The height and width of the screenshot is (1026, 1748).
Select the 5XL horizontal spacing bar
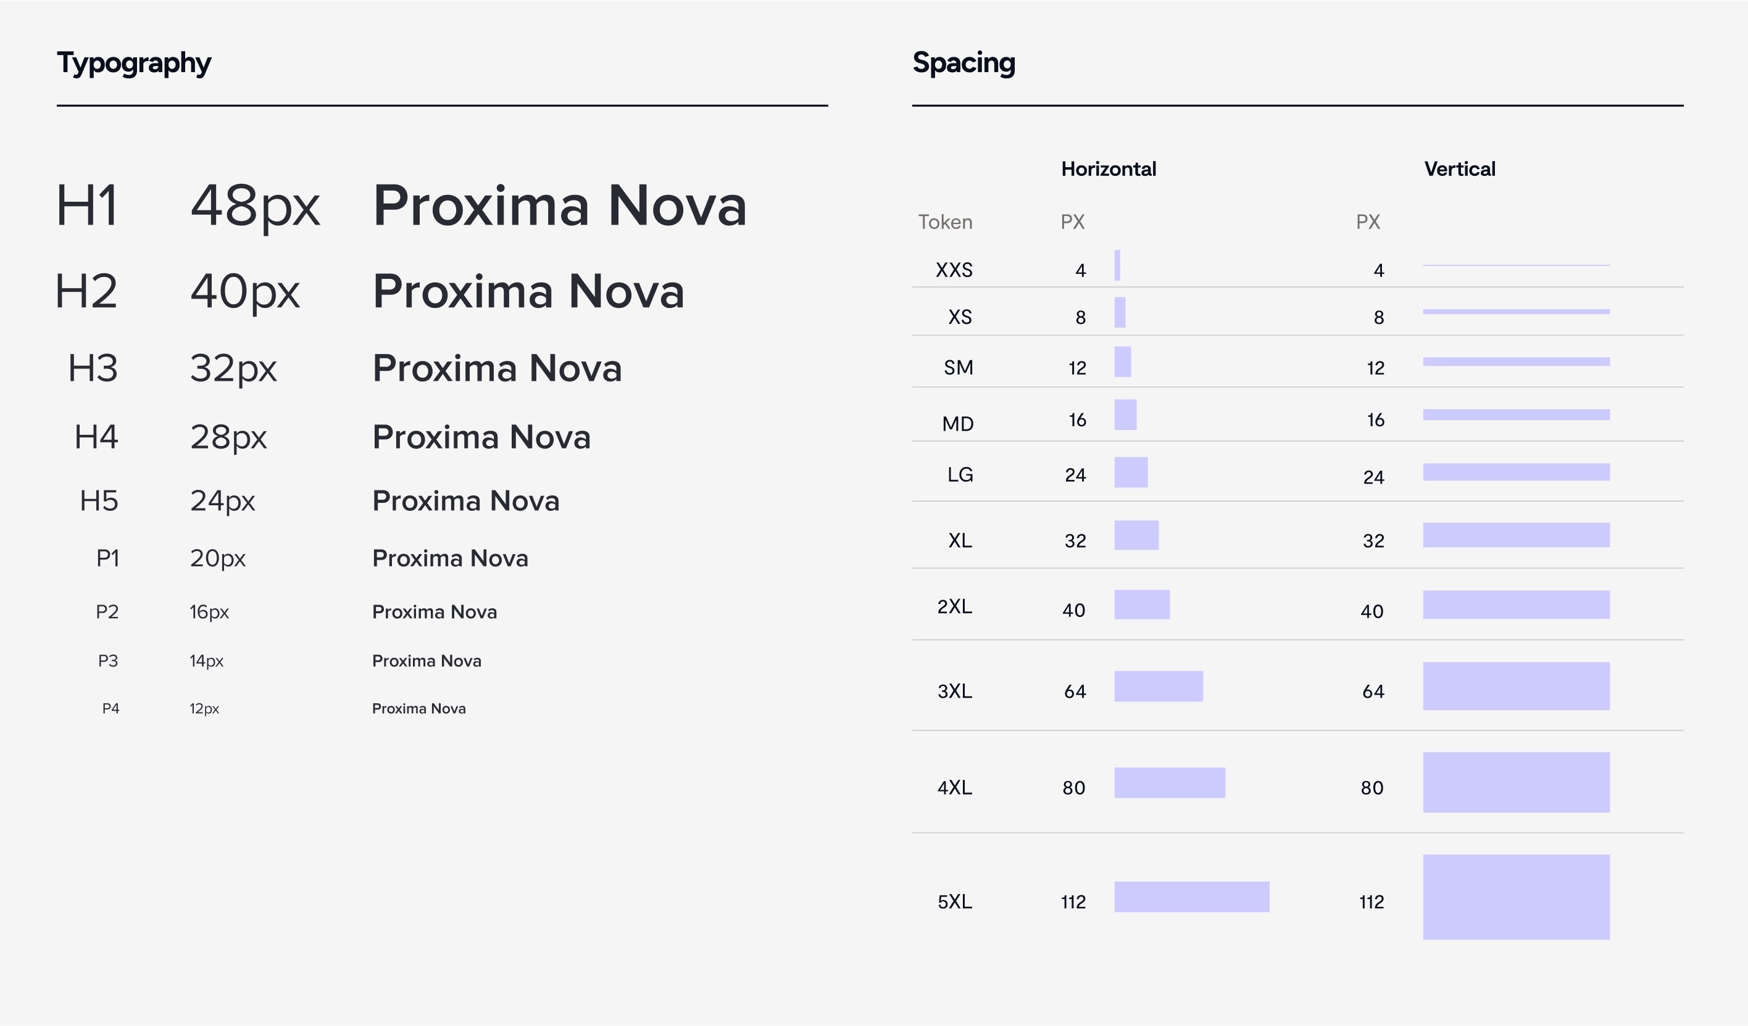coord(1192,897)
